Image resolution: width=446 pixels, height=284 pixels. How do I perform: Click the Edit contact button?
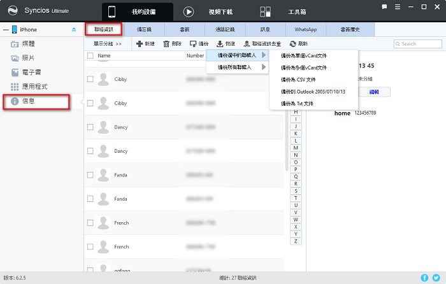[374, 92]
